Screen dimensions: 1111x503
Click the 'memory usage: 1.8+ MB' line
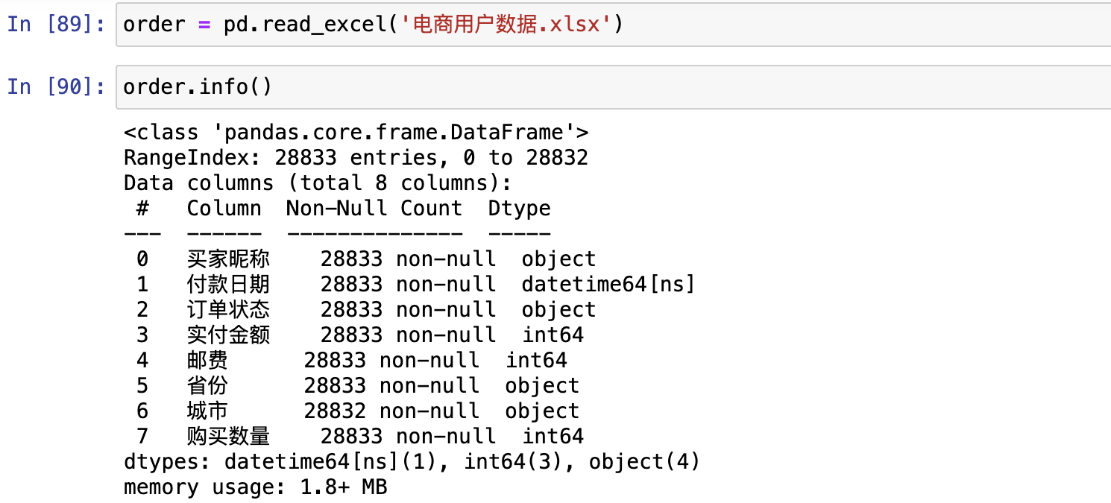(255, 488)
